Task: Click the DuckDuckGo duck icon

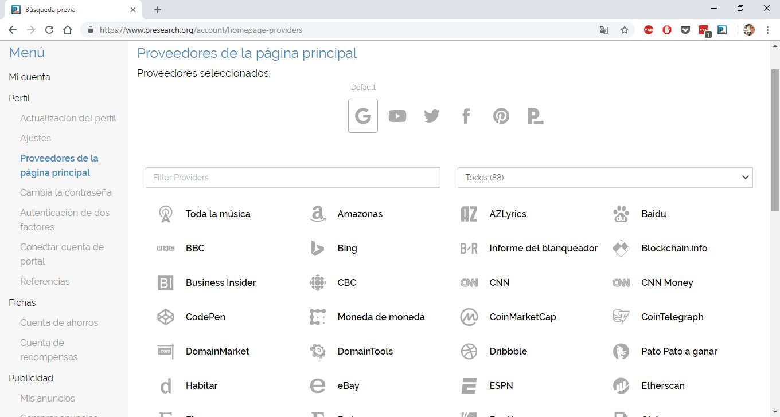Action: click(x=621, y=351)
